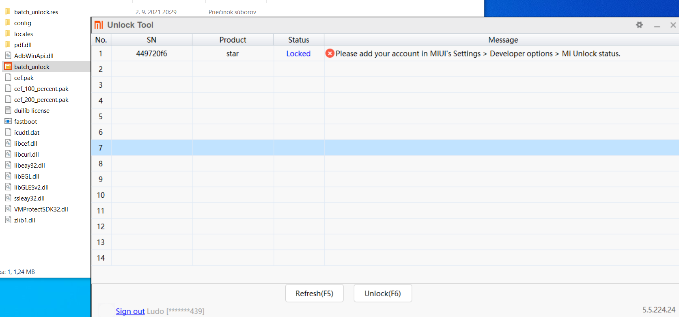Click the SN column header
Screen dimensions: 679x317
151,40
